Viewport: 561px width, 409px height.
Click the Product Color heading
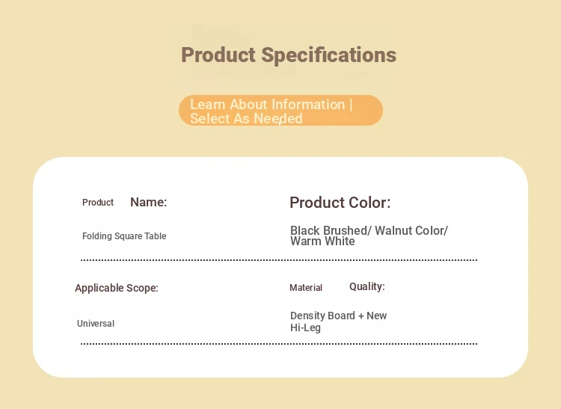point(340,203)
